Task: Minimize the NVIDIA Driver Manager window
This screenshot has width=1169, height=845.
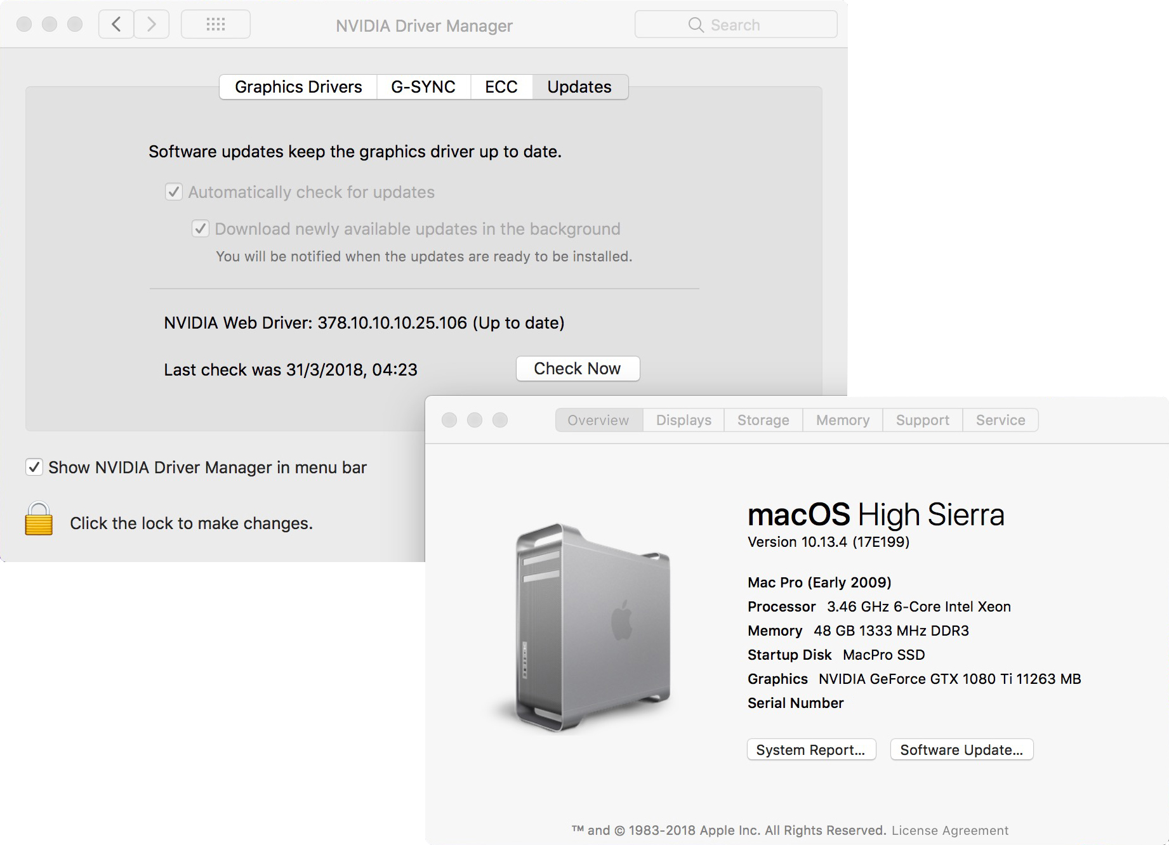Action: point(50,24)
